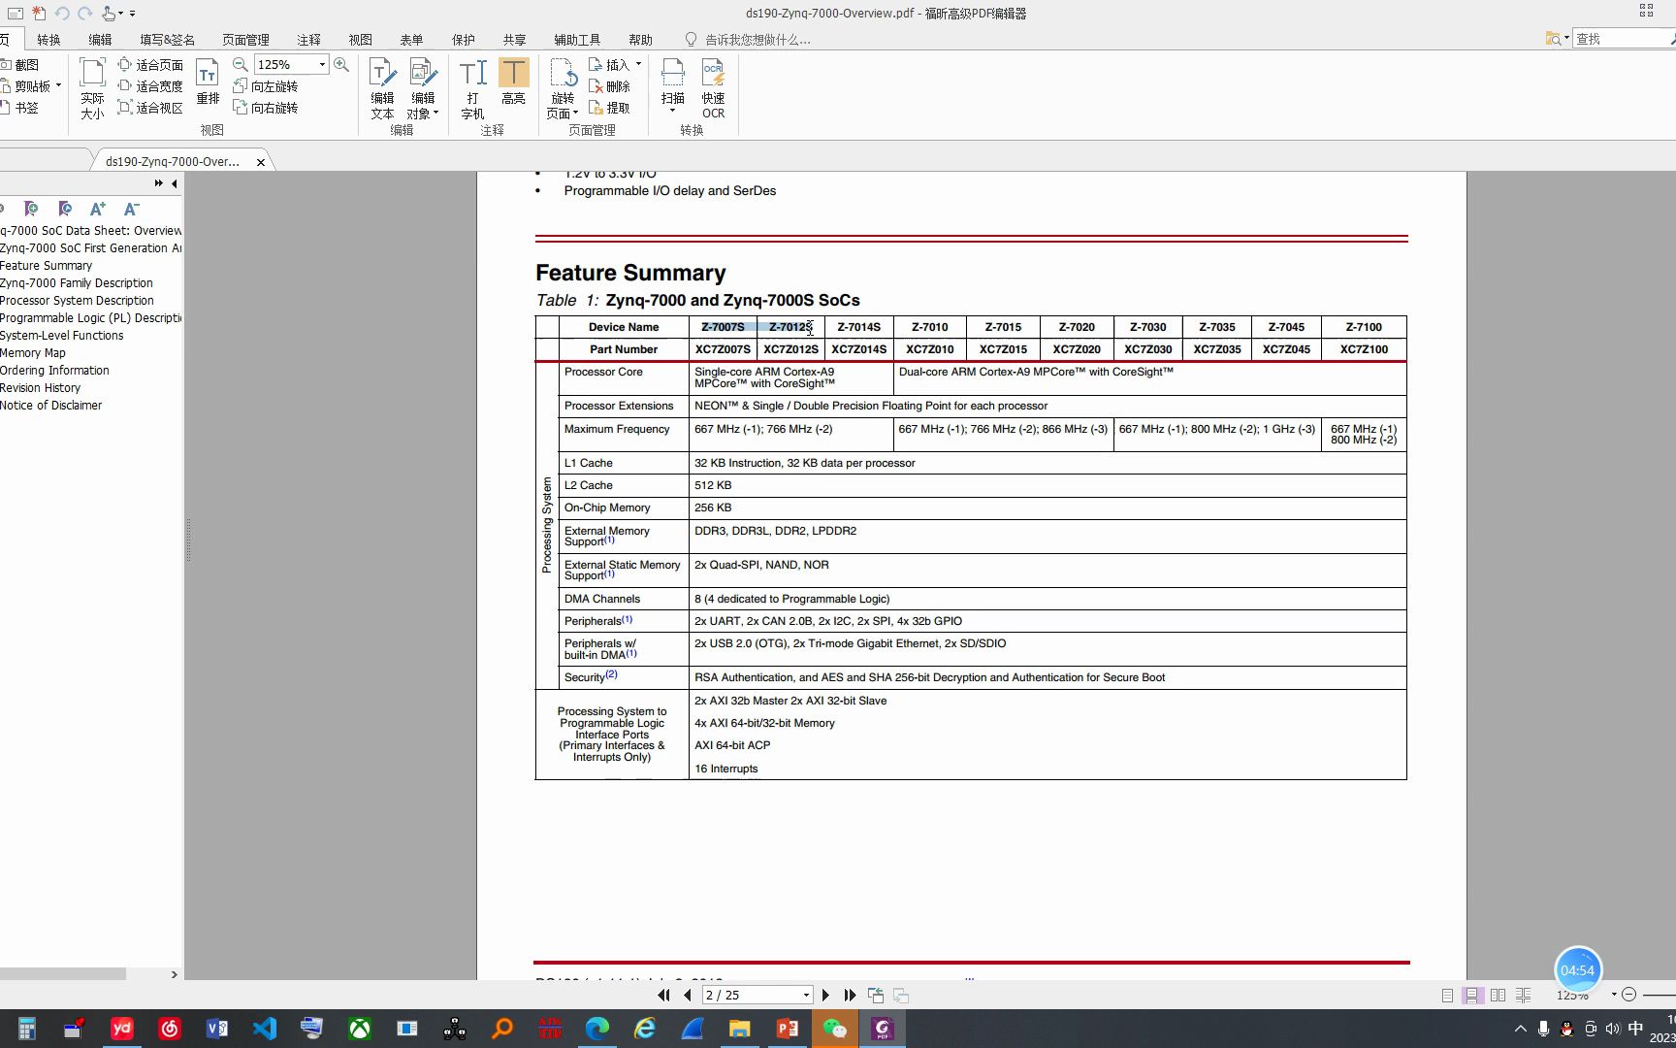
Task: Open the quick access toolbar customize arrow
Action: click(133, 14)
